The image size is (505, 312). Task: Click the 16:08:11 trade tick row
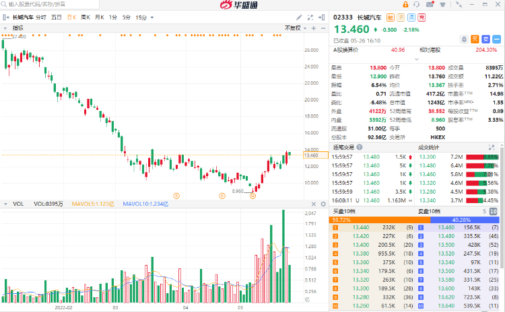click(372, 200)
